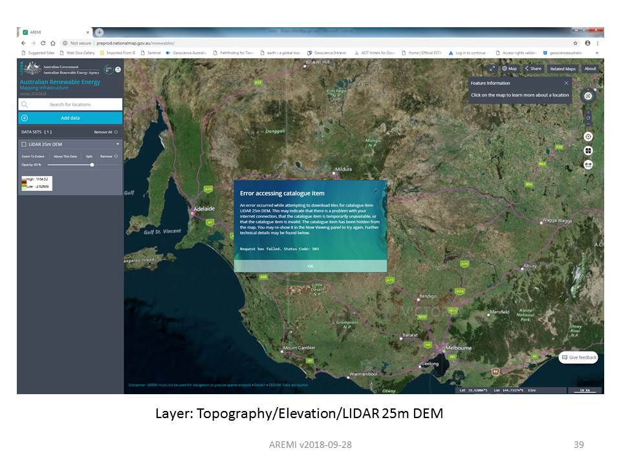
Task: Click the DATA SETS [1] heading
Action: pos(36,132)
